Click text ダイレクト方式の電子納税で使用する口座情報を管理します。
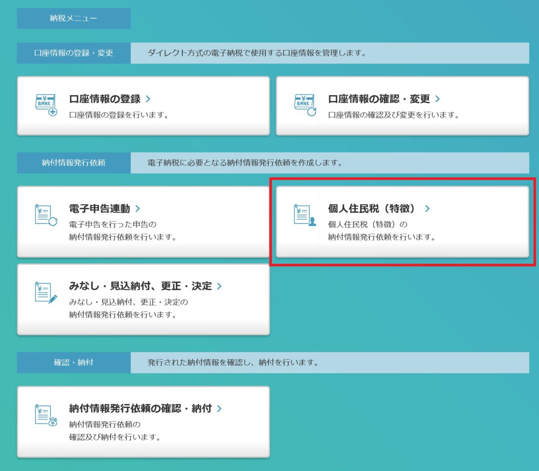Image resolution: width=539 pixels, height=471 pixels. click(257, 53)
